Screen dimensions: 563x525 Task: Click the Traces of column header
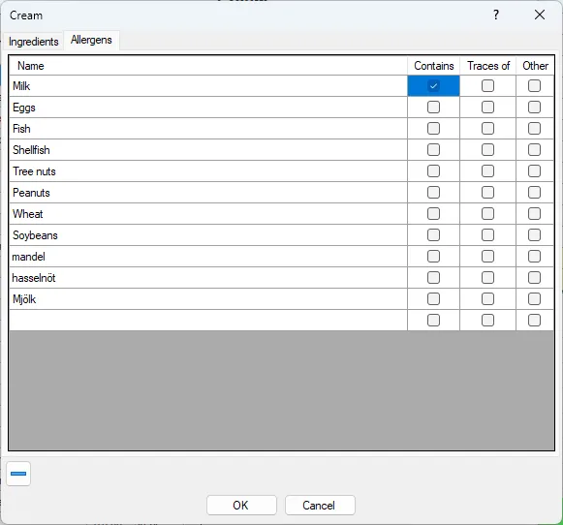pyautogui.click(x=488, y=66)
